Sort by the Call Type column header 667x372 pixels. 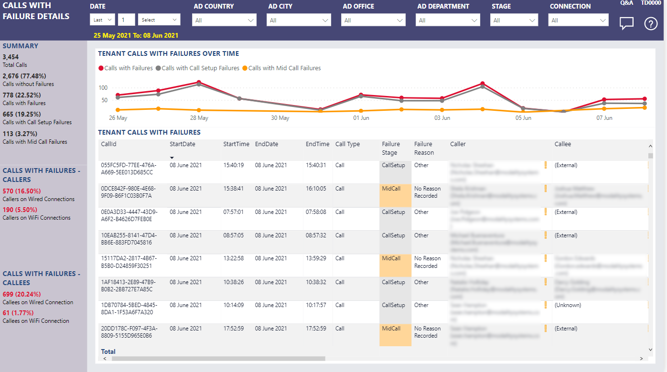[348, 144]
